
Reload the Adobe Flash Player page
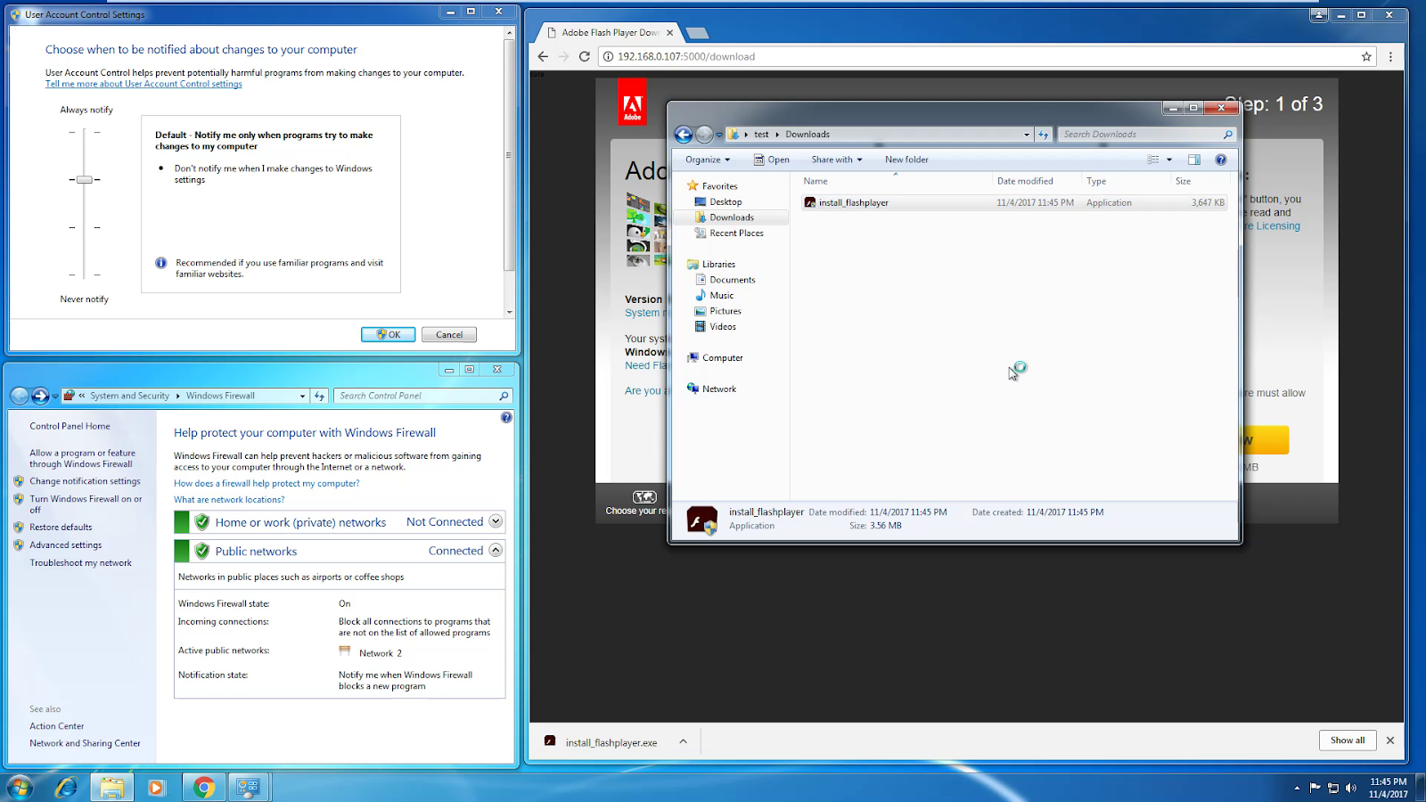point(585,56)
